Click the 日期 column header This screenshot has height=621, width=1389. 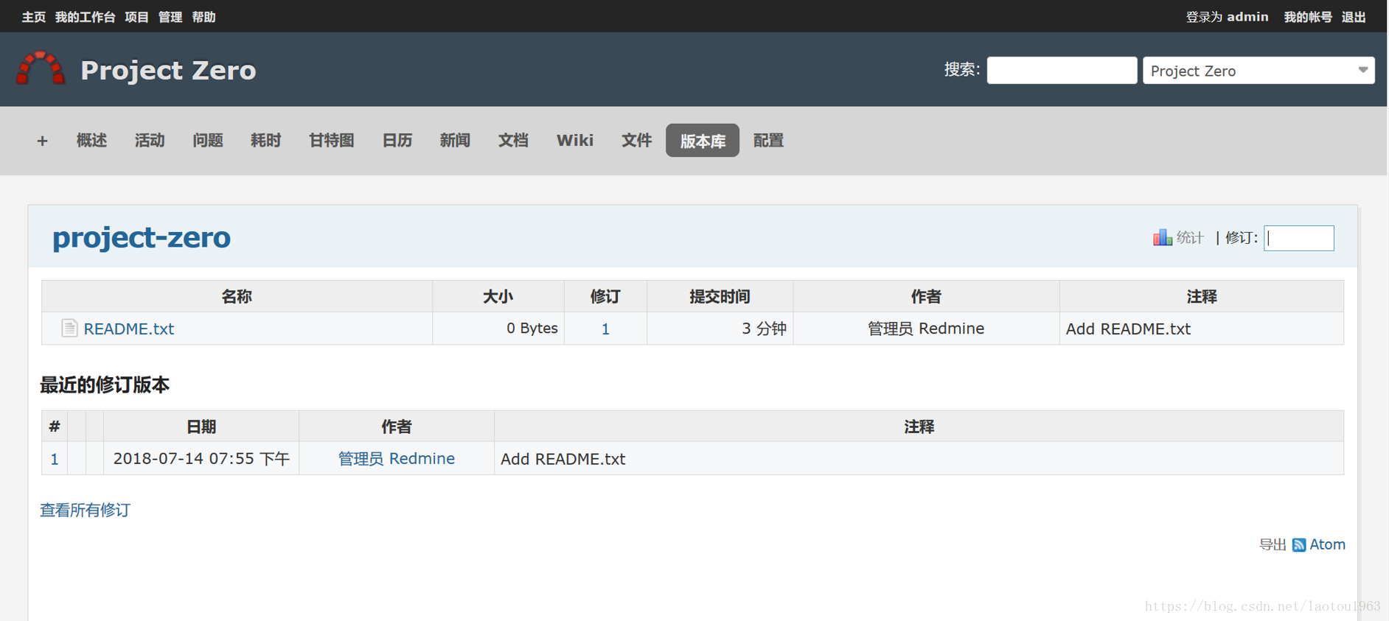pyautogui.click(x=201, y=427)
